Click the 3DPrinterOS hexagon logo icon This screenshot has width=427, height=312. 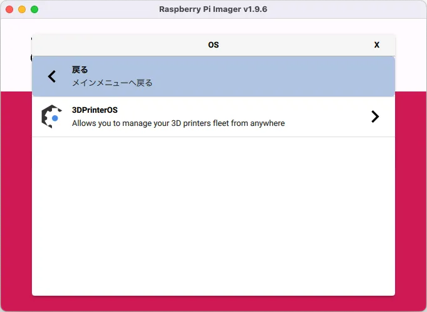(51, 117)
